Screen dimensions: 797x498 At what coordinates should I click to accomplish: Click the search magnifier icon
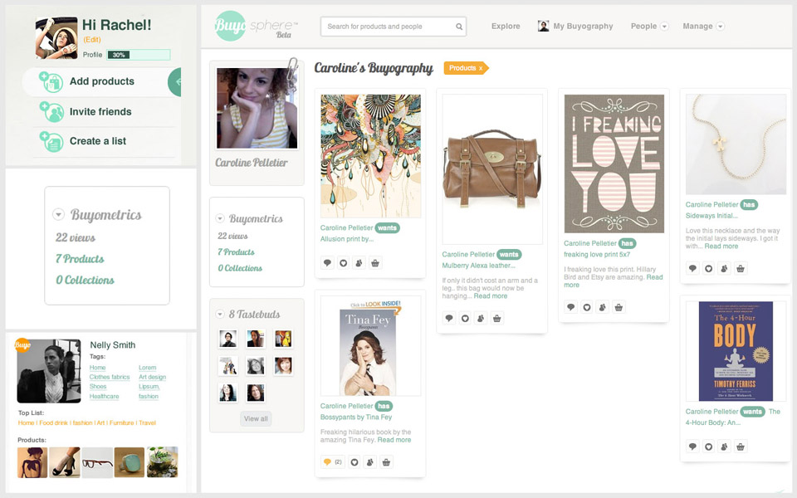pyautogui.click(x=459, y=27)
